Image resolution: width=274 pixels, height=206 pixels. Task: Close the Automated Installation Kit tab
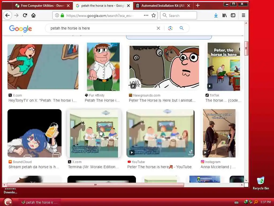(189, 6)
